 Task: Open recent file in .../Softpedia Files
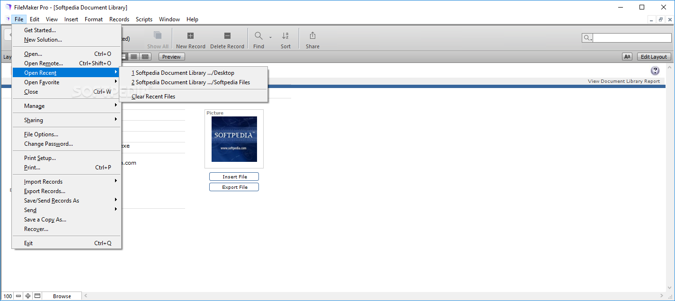point(194,82)
